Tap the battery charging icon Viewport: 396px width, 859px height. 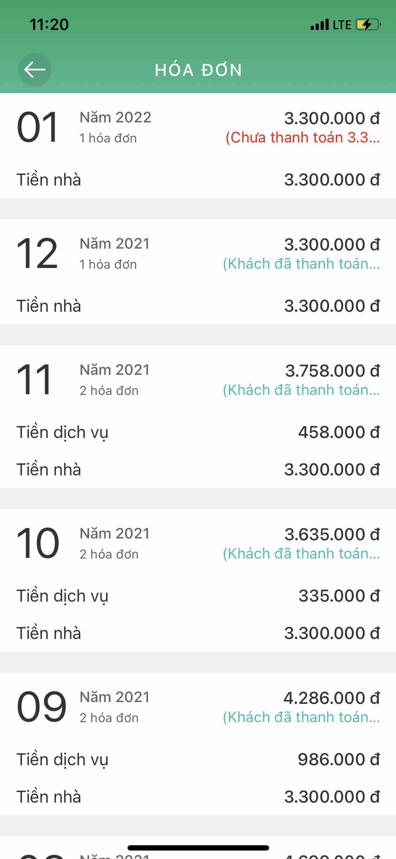(368, 25)
